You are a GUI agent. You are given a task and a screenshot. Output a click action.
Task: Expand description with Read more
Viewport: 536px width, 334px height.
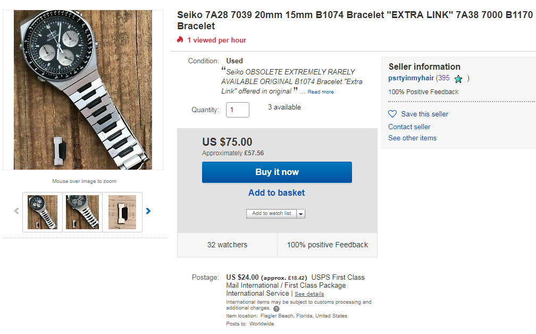[321, 91]
